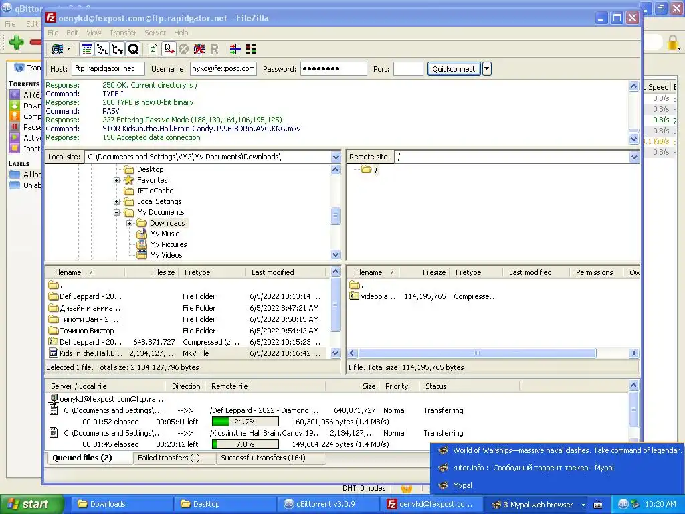This screenshot has height=514, width=685.
Task: Open the Quickconnect history dropdown arrow
Action: 487,69
